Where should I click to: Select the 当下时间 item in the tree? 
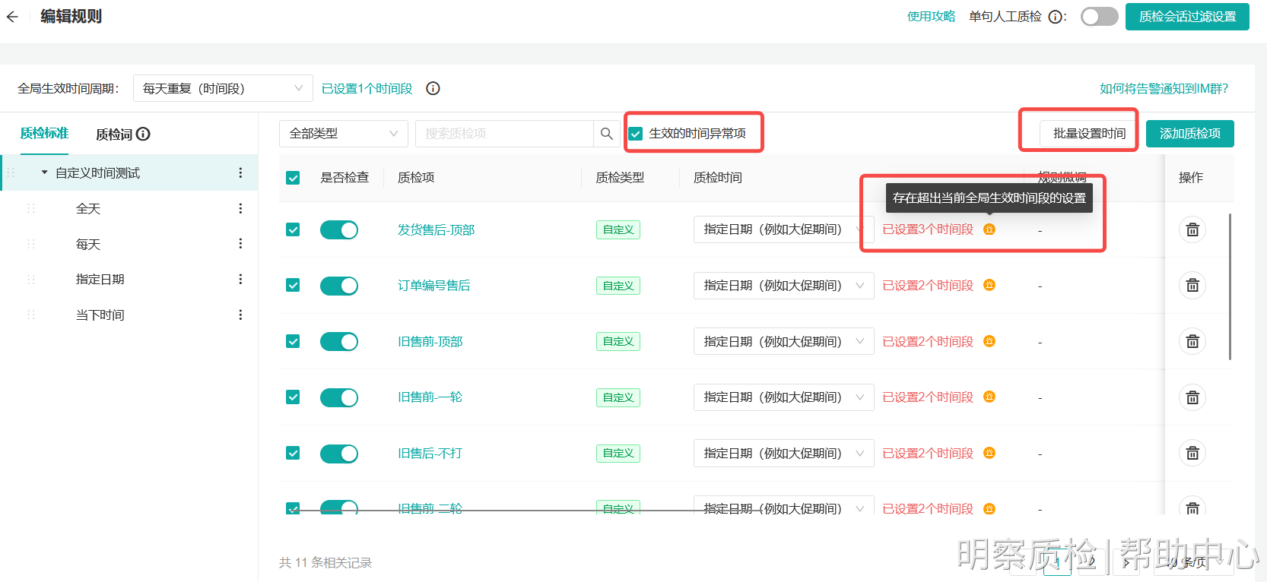(x=100, y=315)
